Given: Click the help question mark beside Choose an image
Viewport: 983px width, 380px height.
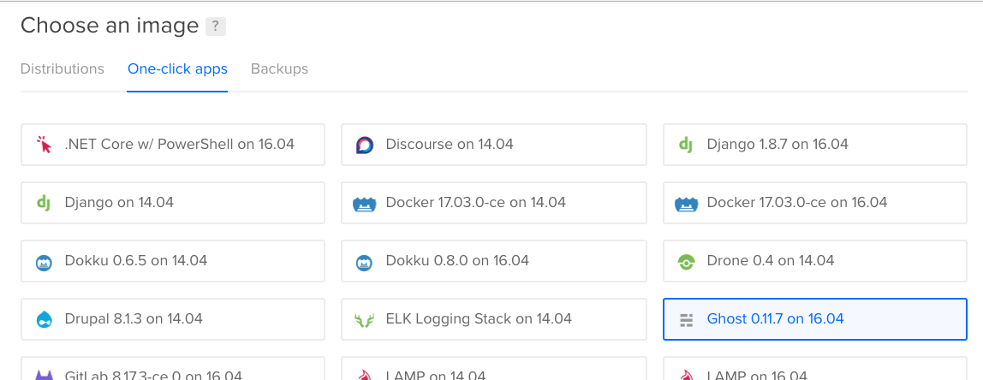Looking at the screenshot, I should (x=216, y=27).
